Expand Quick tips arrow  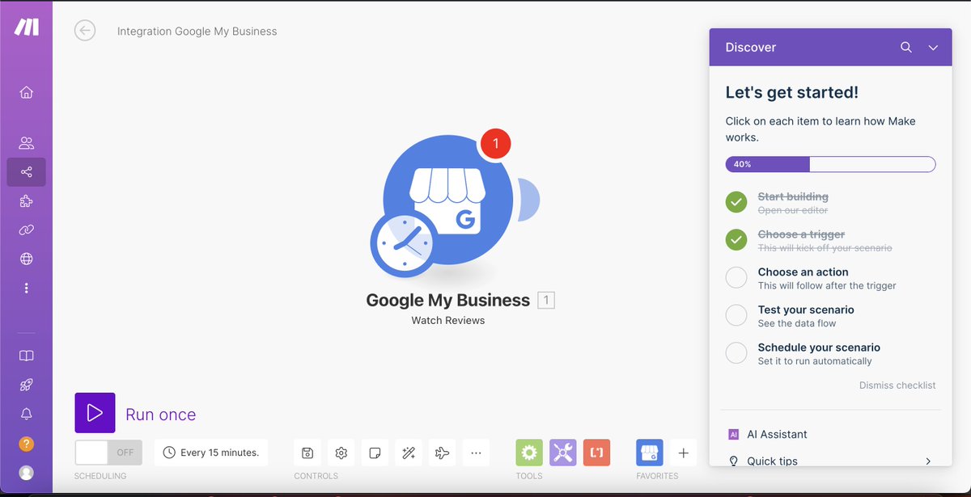pyautogui.click(x=928, y=461)
